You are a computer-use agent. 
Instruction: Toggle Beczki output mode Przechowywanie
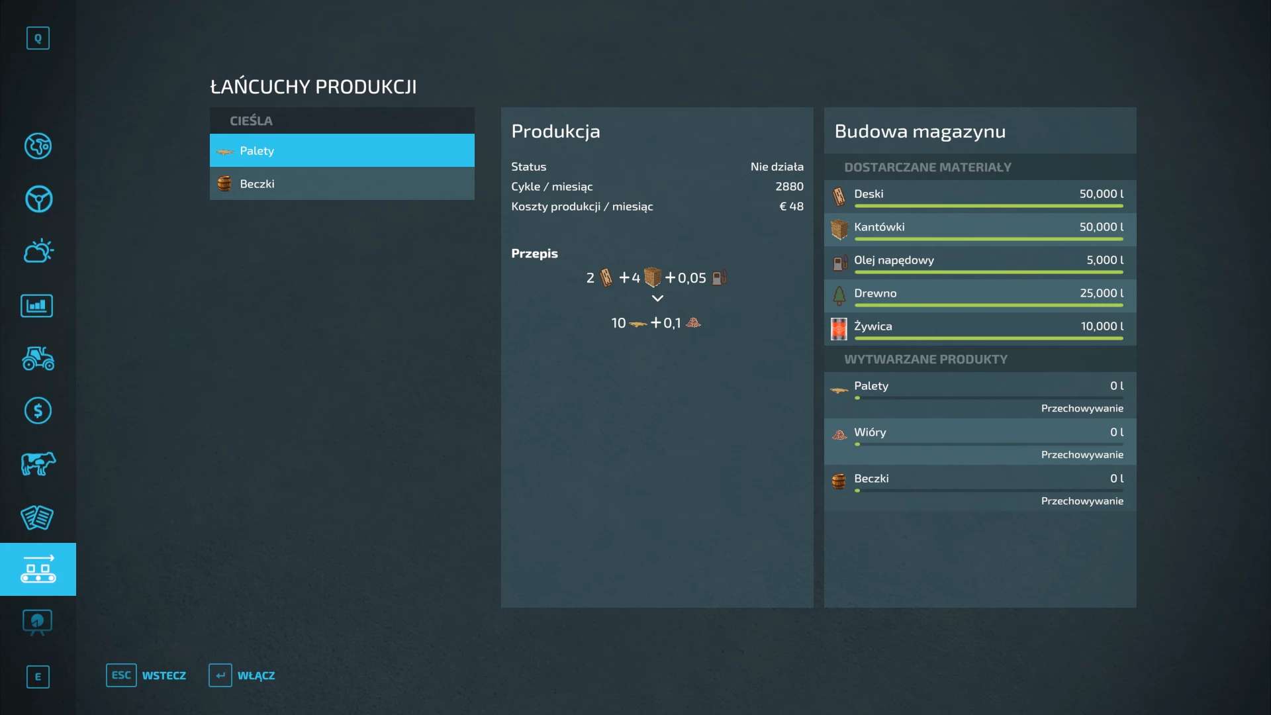[x=1081, y=501]
